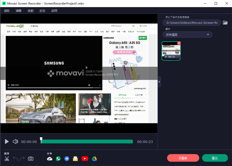Open the 設定 menu
The width and height of the screenshot is (232, 166).
point(42,11)
